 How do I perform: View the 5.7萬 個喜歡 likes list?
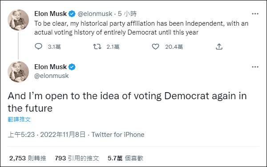point(125,158)
